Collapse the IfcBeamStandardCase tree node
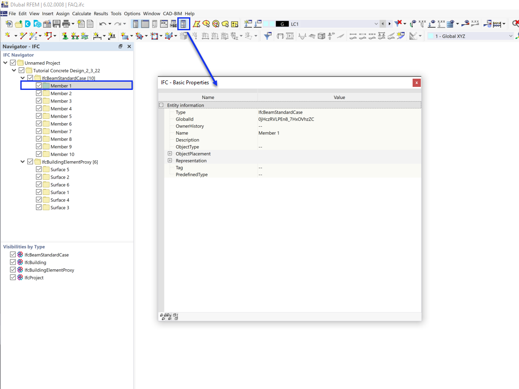The width and height of the screenshot is (519, 389). tap(22, 78)
